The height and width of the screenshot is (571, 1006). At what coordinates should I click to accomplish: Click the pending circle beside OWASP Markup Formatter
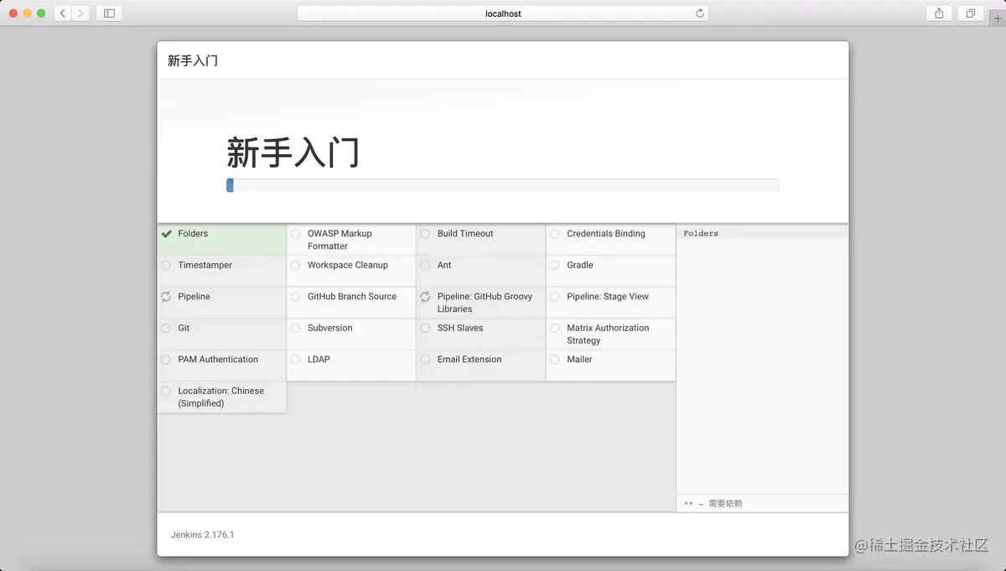pyautogui.click(x=295, y=234)
